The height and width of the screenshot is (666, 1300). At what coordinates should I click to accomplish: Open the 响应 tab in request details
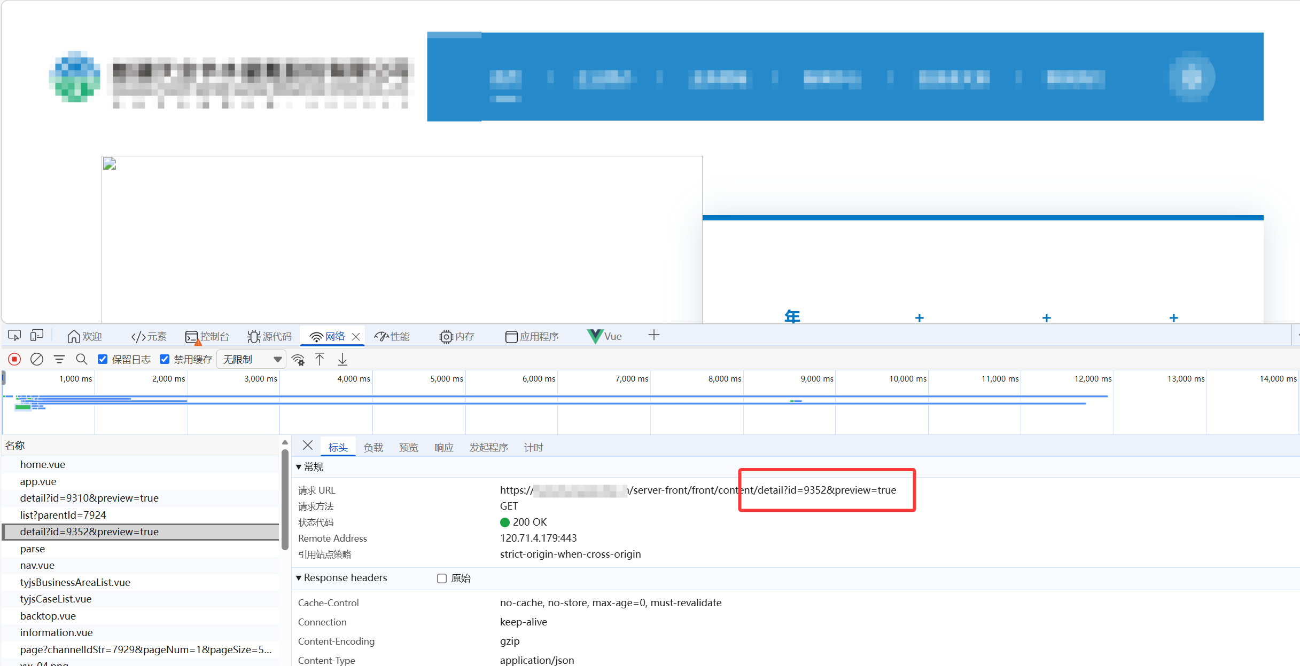click(443, 447)
